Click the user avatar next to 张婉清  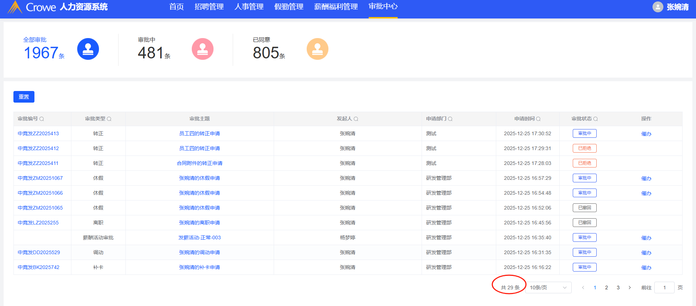tap(658, 7)
